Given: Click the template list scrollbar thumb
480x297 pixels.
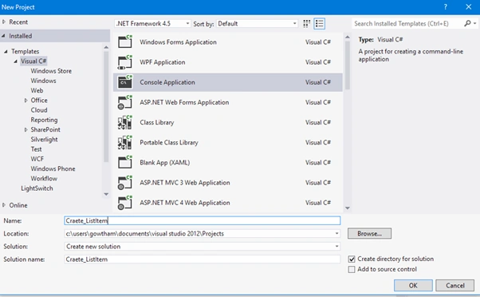Looking at the screenshot, I should tap(348, 65).
